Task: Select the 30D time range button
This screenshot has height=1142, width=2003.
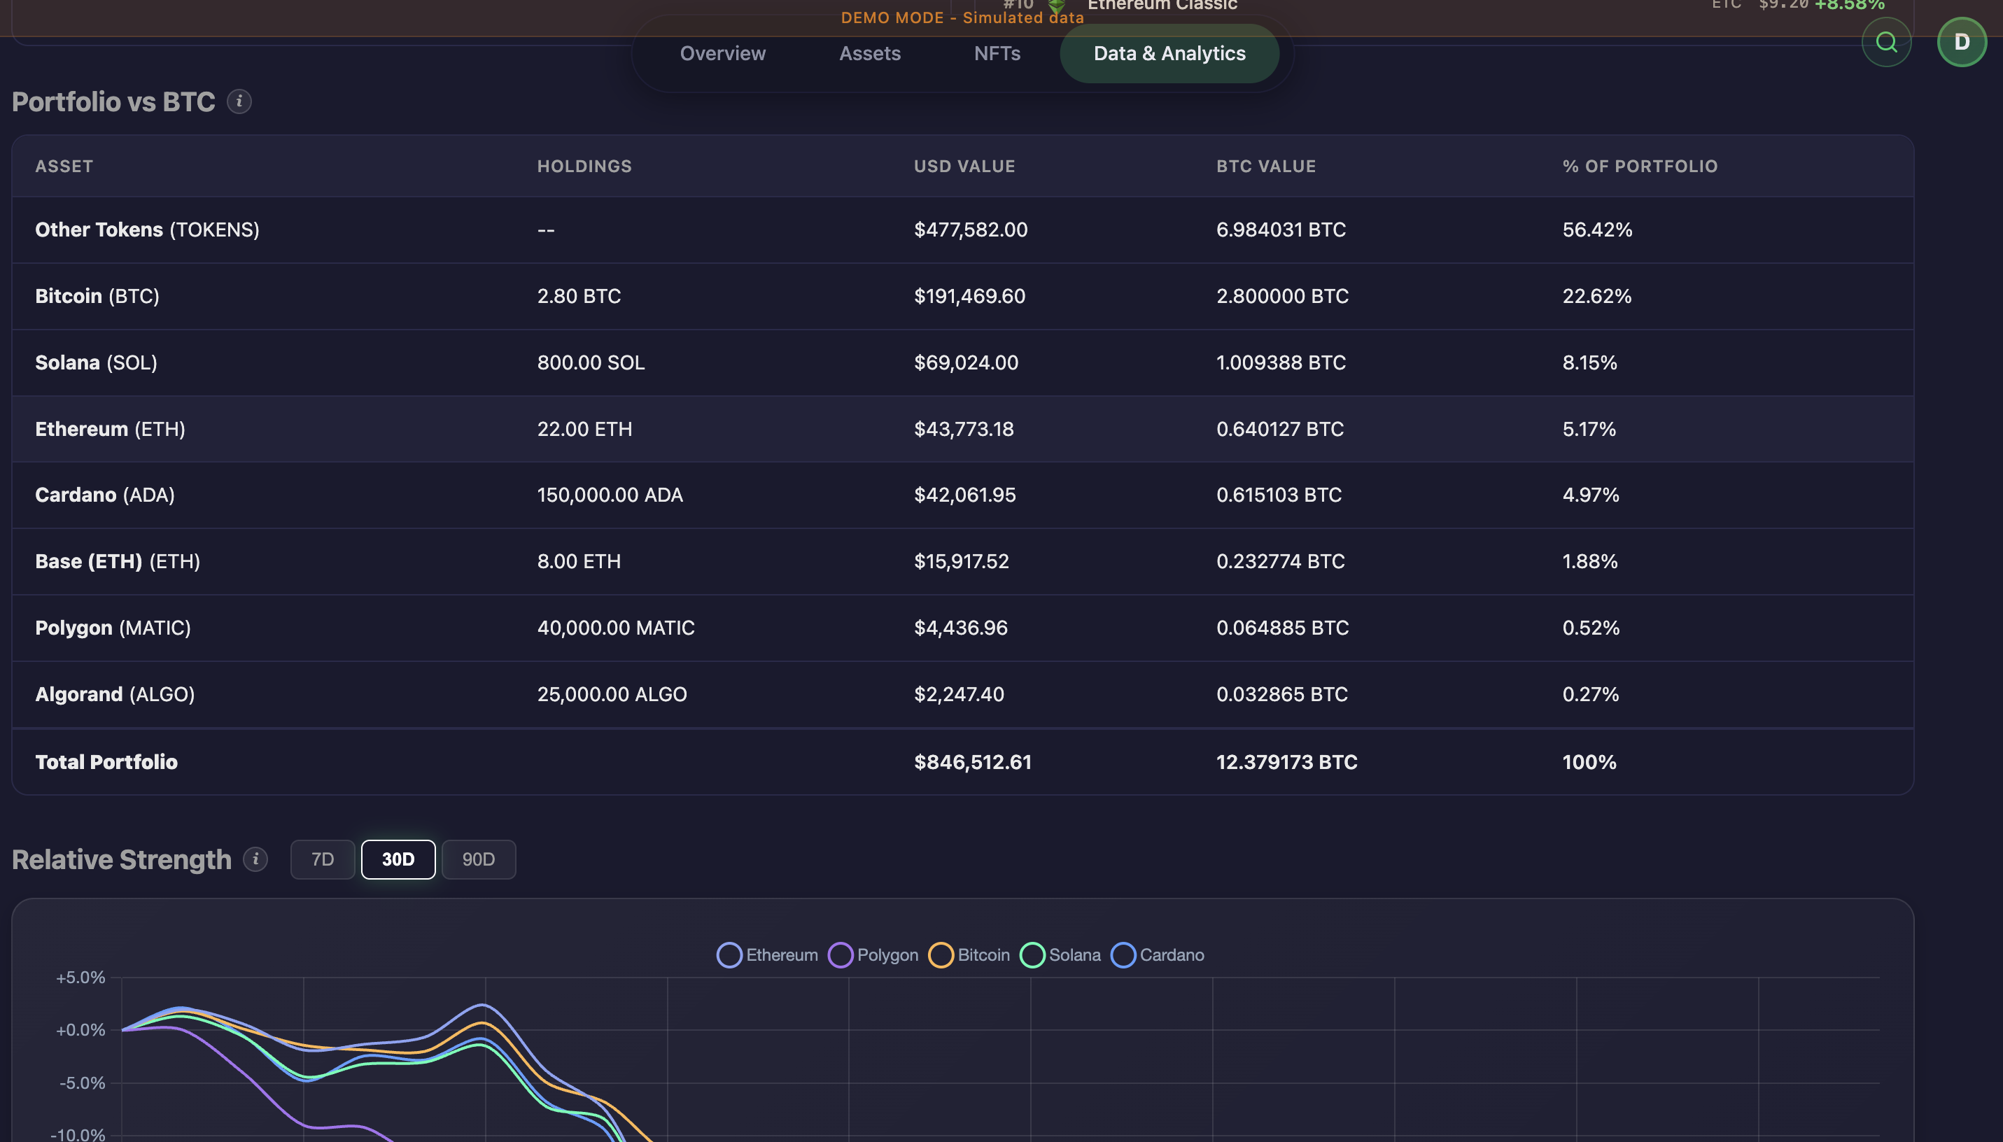Action: tap(398, 859)
